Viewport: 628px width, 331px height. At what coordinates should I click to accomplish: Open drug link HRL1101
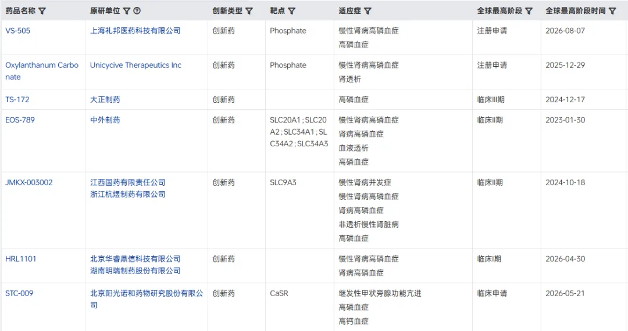point(21,259)
